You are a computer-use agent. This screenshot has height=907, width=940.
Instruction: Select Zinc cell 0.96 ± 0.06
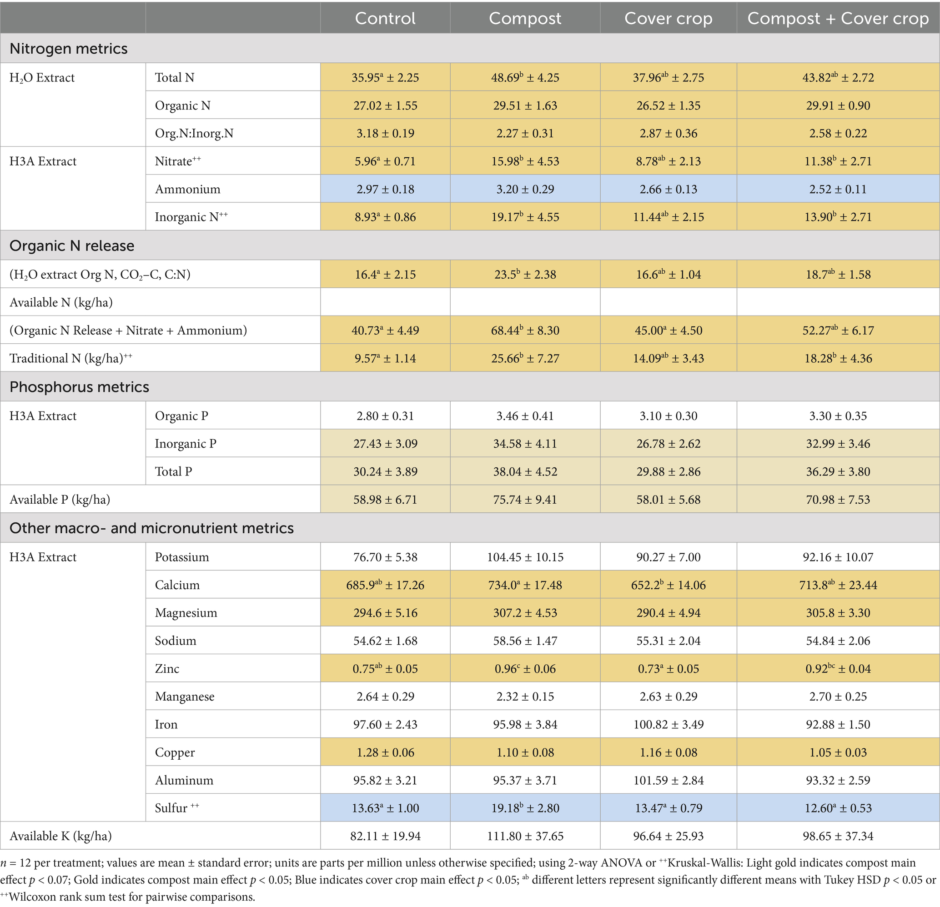point(525,668)
